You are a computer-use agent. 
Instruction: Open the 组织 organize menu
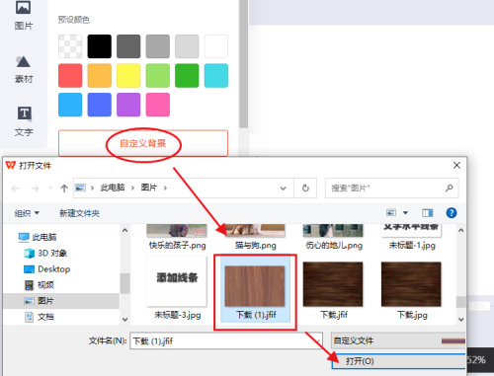[27, 213]
